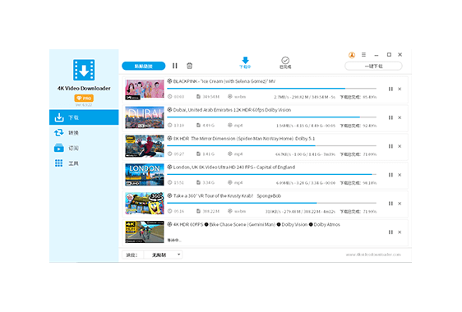Open the hamburger menu icon
This screenshot has height=312, width=462.
(x=363, y=55)
